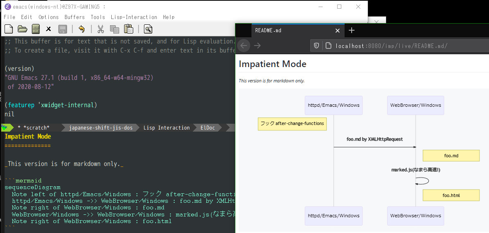This screenshot has height=233, width=489.
Task: Click the 'Note right of WebBrowser/Windows : foo.md' line
Action: tap(88, 207)
